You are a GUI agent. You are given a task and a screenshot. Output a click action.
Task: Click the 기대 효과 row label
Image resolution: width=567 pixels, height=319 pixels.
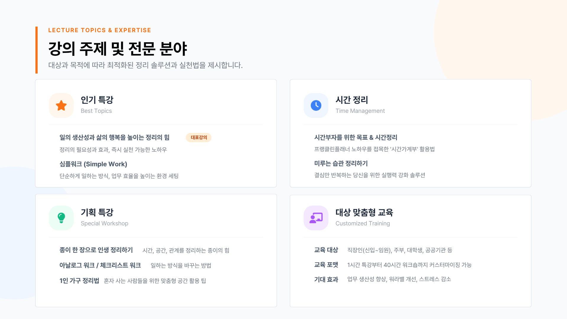click(326, 280)
